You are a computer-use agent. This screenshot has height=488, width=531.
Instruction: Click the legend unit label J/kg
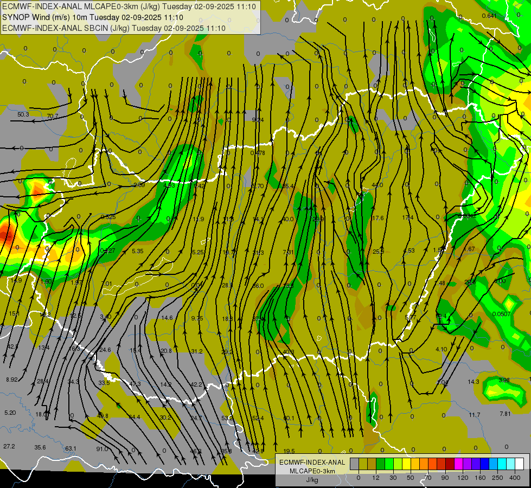312,480
